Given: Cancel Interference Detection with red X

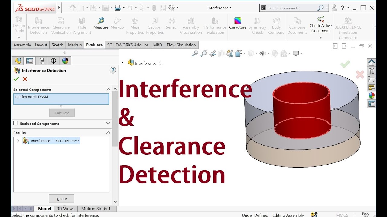Looking at the screenshot, I should [x=25, y=79].
